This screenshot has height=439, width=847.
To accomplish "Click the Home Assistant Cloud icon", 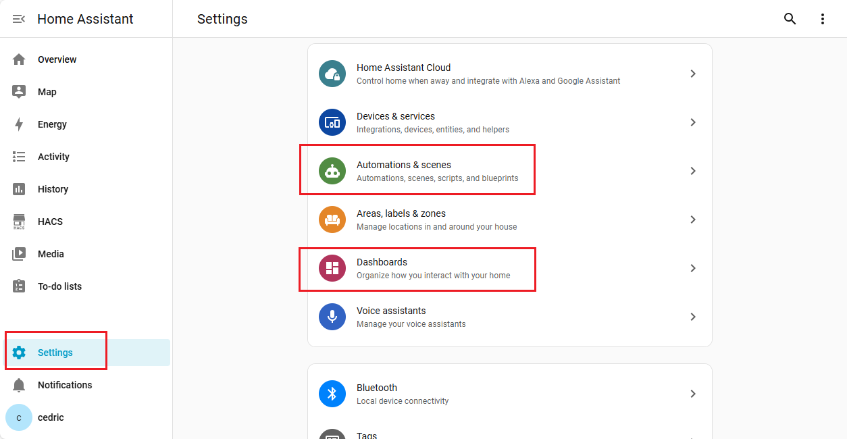I will (x=332, y=74).
